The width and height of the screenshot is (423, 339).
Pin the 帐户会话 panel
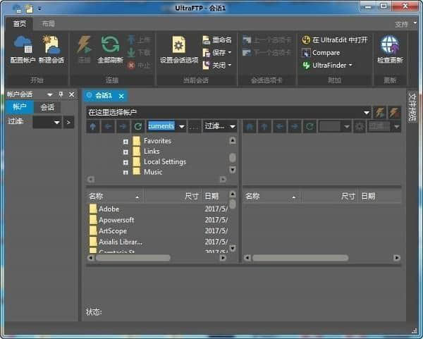(x=61, y=94)
